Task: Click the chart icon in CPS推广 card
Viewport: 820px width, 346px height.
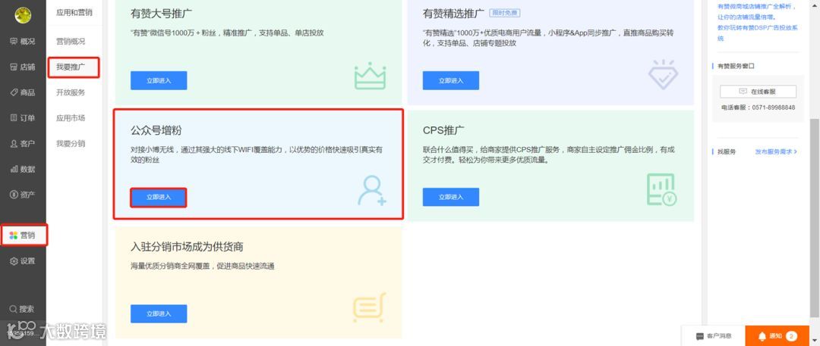Action: click(x=661, y=189)
